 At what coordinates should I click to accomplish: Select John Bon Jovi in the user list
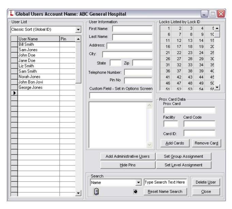[x=39, y=82]
